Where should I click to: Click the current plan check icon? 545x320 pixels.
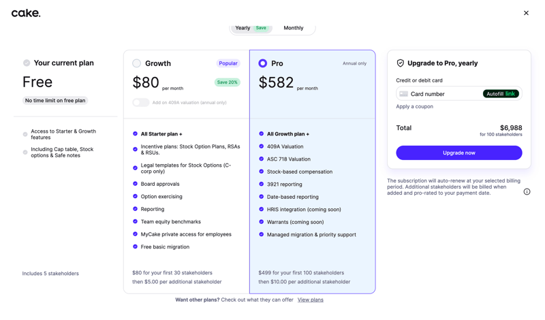coord(27,63)
